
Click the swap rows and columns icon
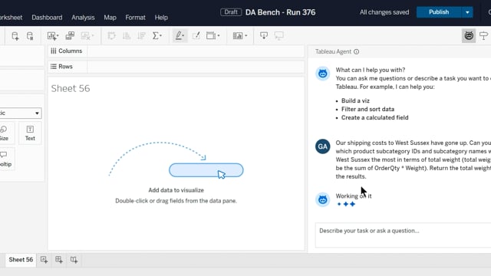click(x=111, y=36)
